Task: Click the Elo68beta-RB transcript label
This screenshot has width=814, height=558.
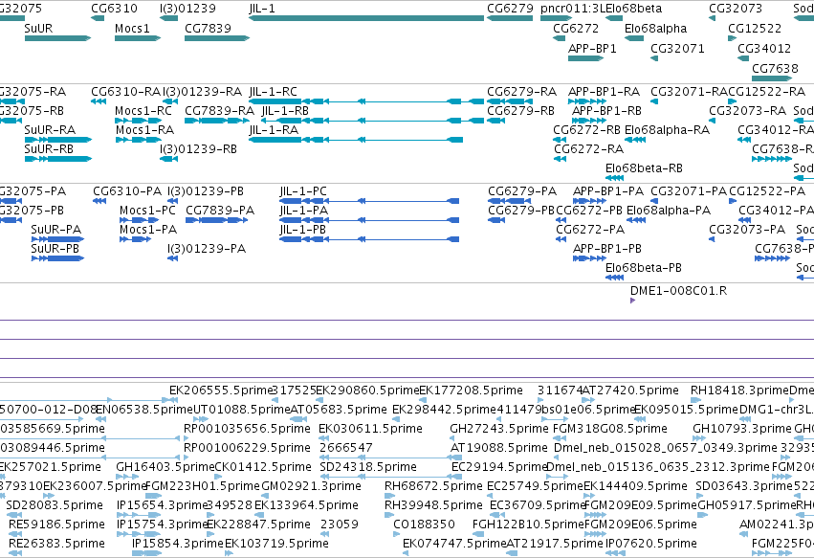Action: coord(644,167)
